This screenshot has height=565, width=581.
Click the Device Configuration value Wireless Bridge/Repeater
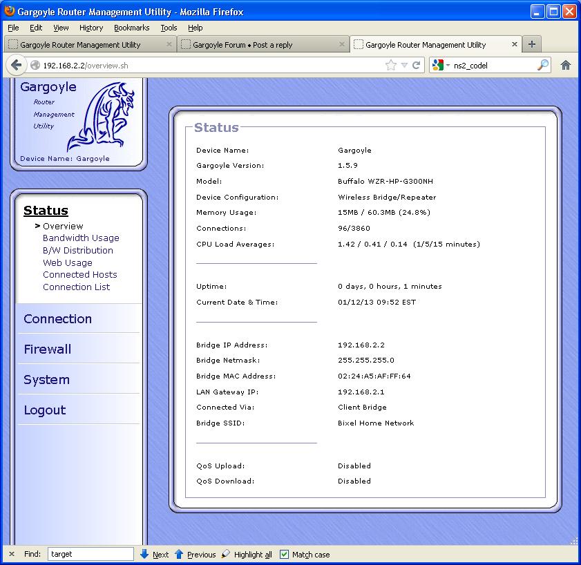pyautogui.click(x=387, y=197)
